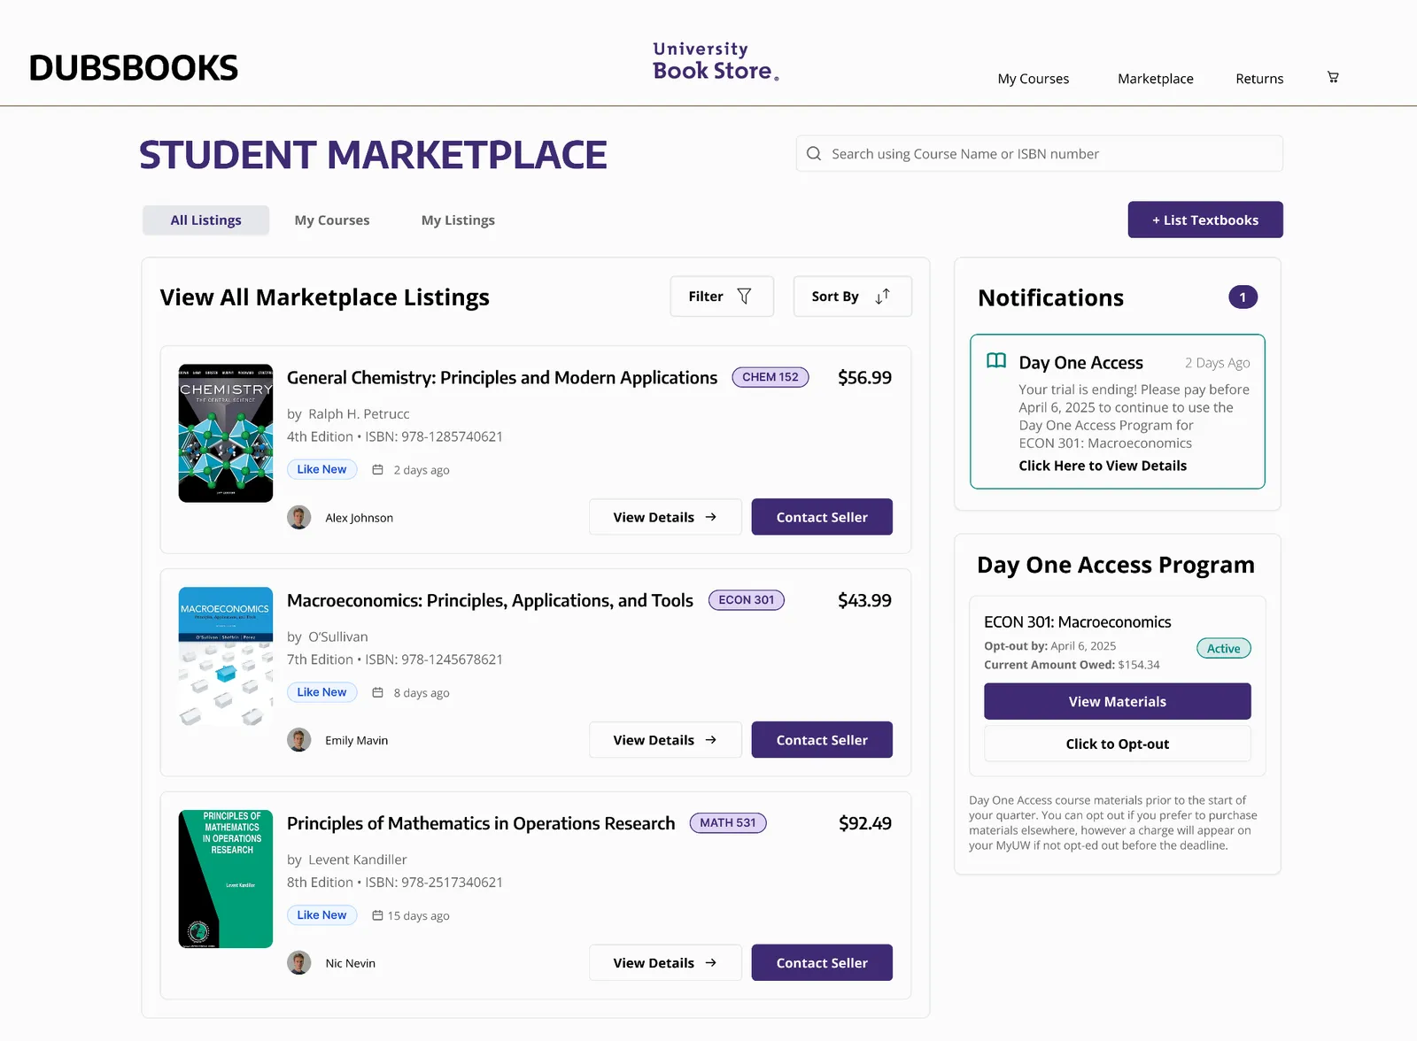Click the Like New badge on Mathematics listing

coord(321,916)
